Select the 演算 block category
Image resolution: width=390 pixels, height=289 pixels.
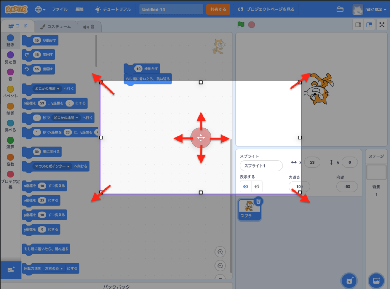pyautogui.click(x=10, y=143)
